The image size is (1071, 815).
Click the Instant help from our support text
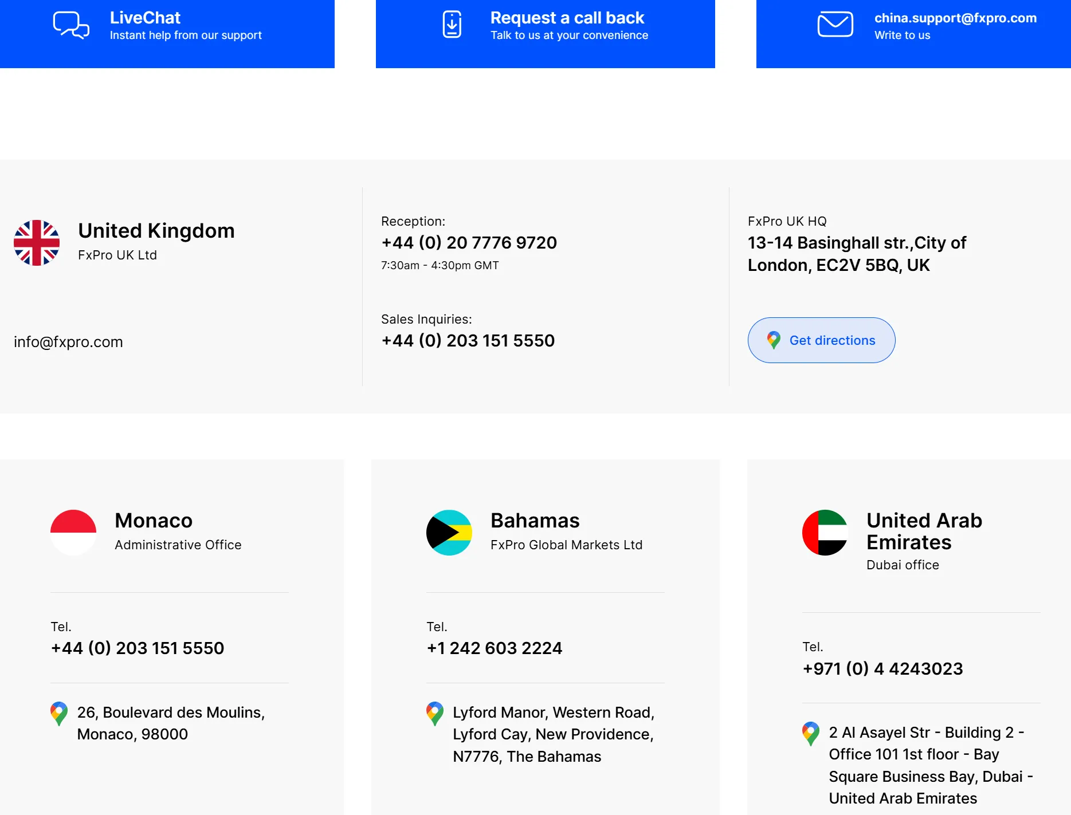pos(186,36)
